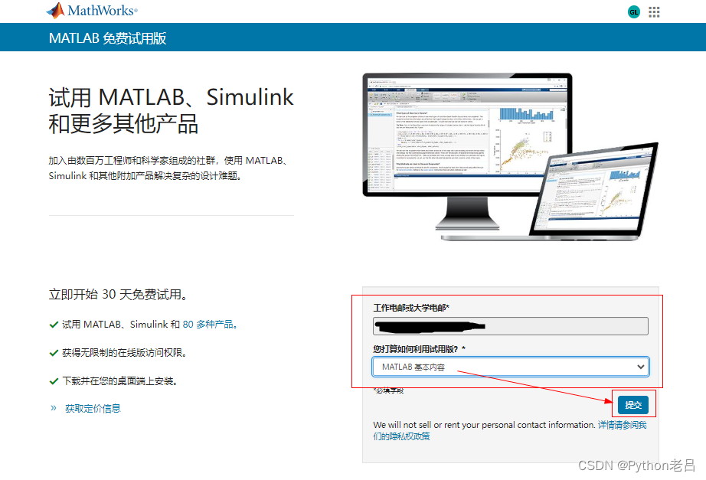This screenshot has width=706, height=480.
Task: Open the GL user account avatar
Action: (632, 11)
